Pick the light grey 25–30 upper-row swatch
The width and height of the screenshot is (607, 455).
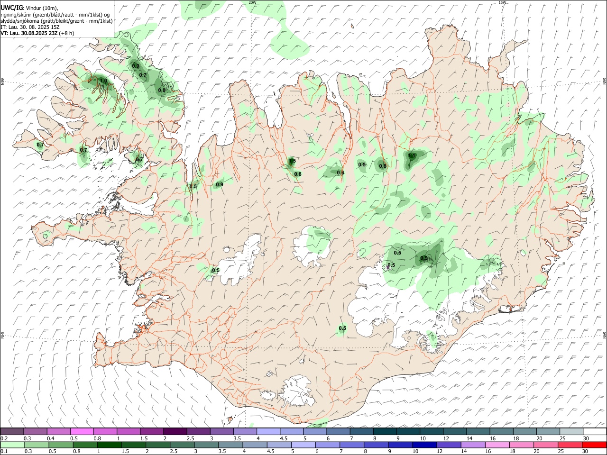572,432
